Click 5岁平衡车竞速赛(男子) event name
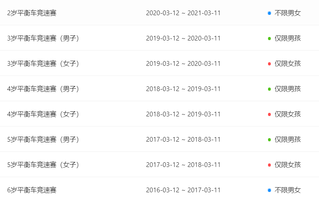This screenshot has height=202, width=319. (x=43, y=139)
